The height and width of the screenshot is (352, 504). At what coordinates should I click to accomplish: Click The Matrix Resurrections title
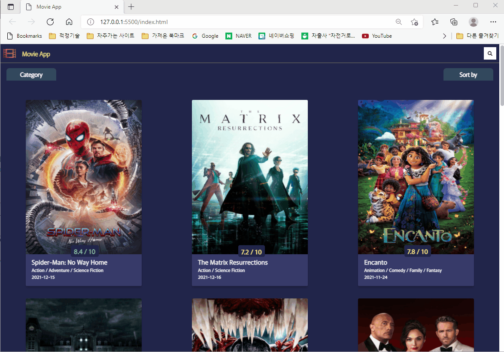click(x=233, y=262)
